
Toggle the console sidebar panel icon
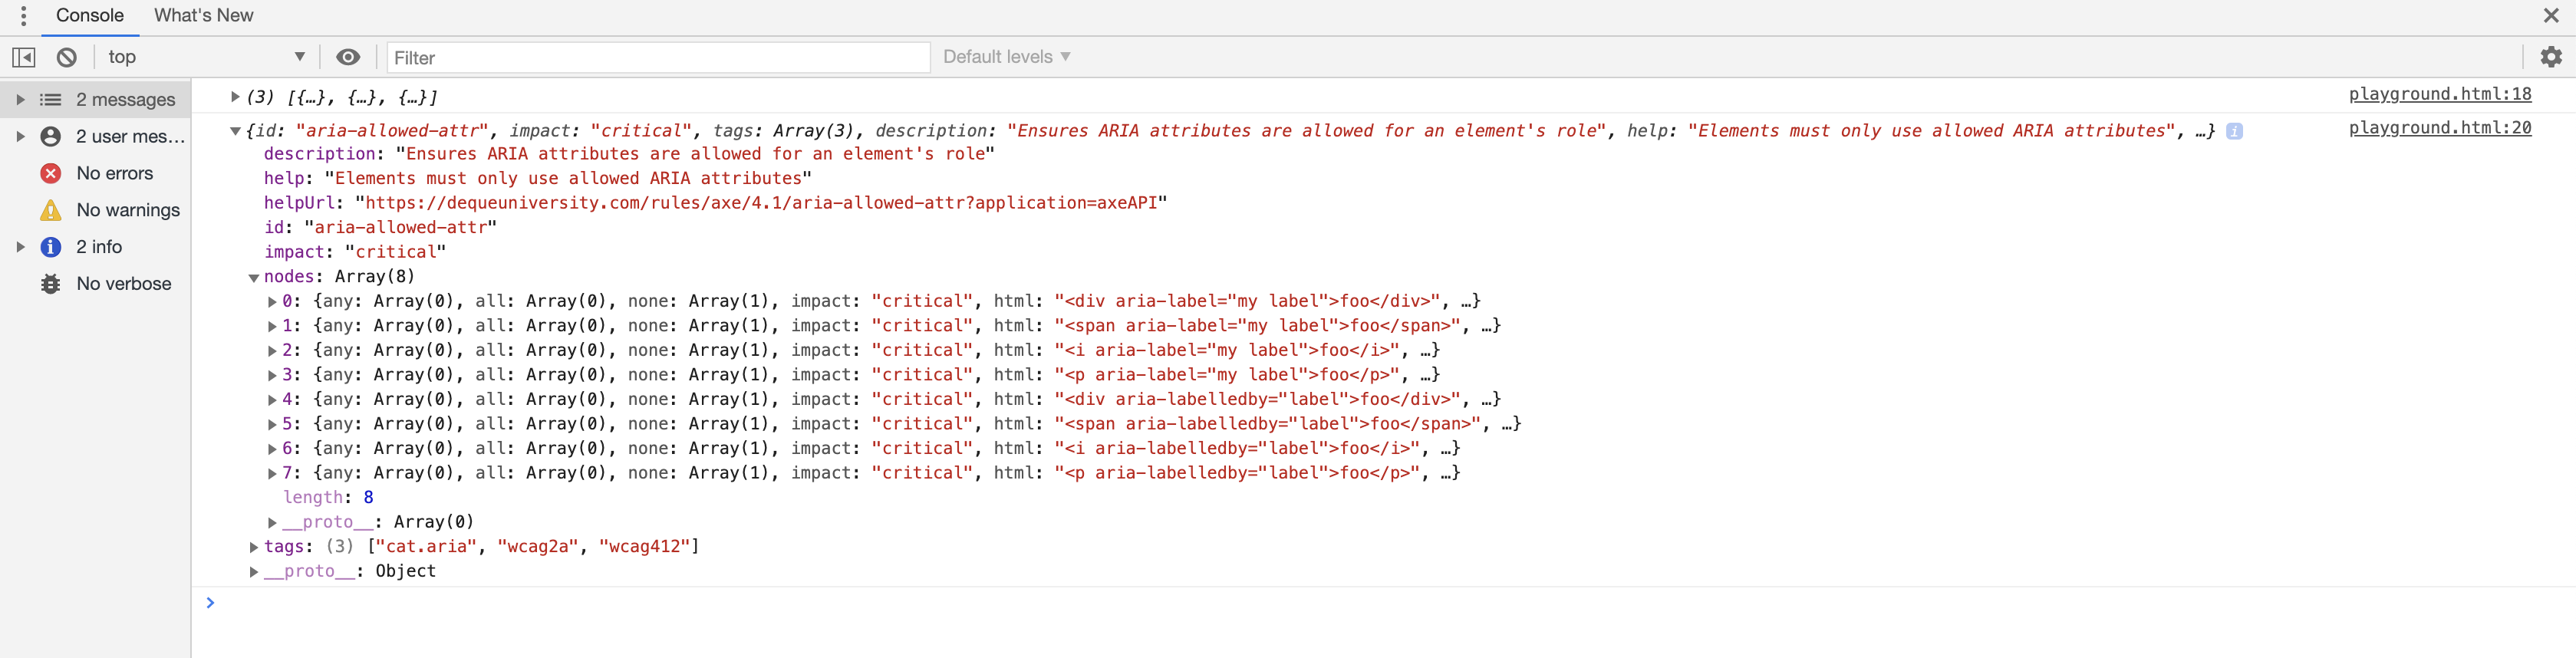point(24,57)
